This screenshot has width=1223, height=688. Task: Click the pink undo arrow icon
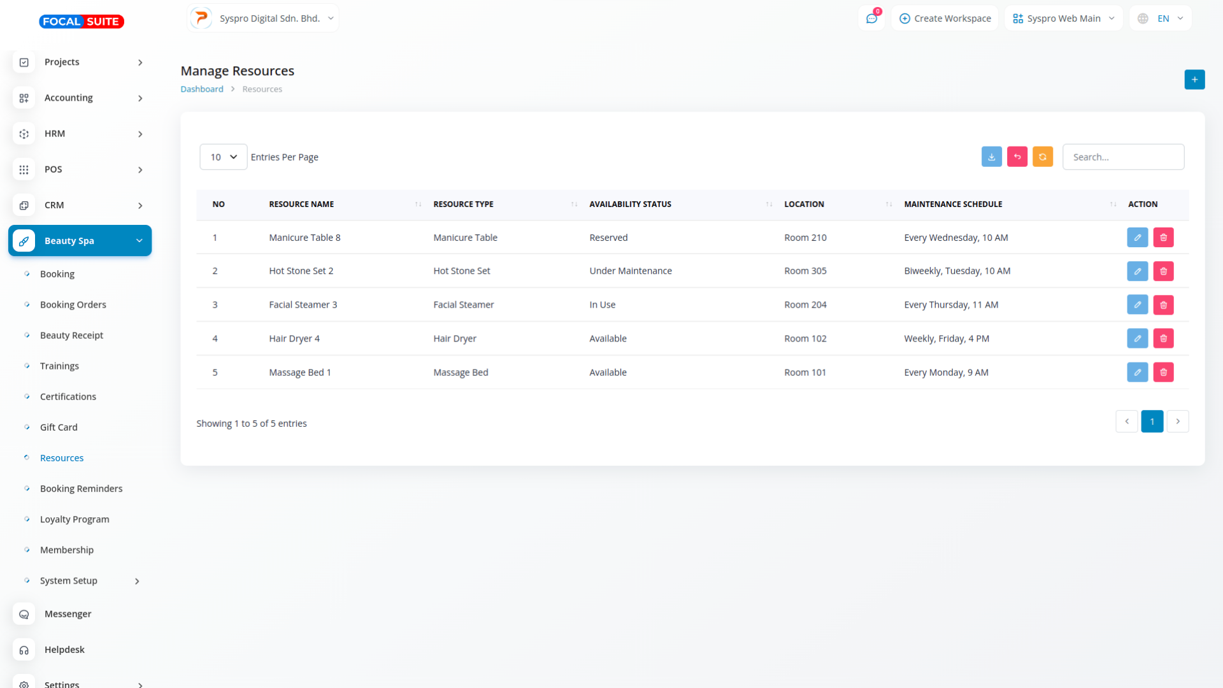coord(1017,157)
